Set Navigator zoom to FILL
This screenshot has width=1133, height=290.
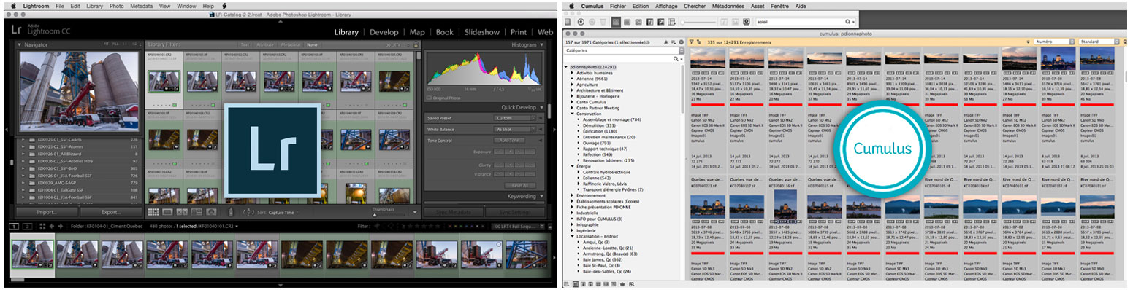click(x=115, y=44)
